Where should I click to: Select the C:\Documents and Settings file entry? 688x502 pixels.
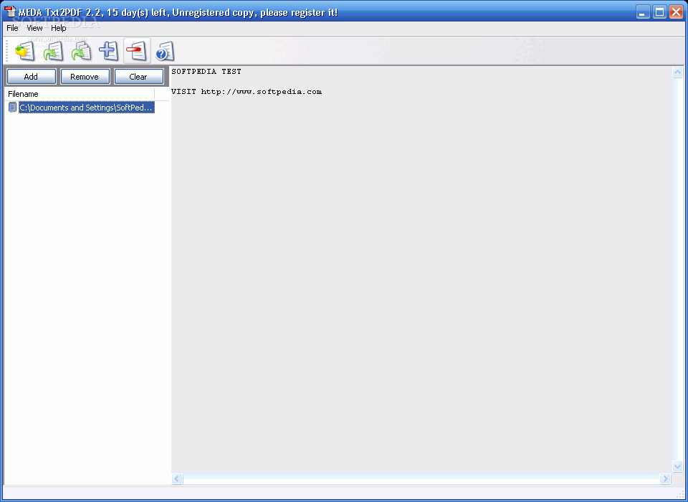[87, 108]
